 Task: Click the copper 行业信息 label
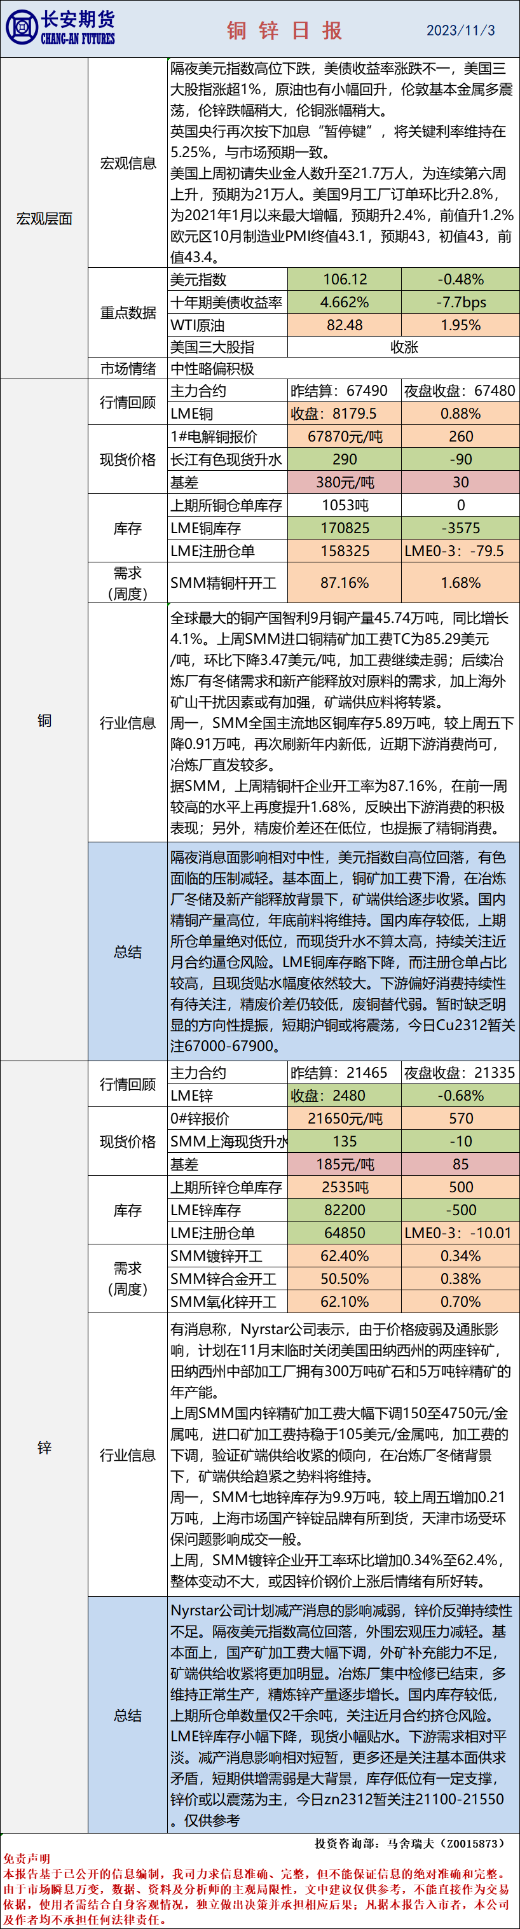(128, 723)
